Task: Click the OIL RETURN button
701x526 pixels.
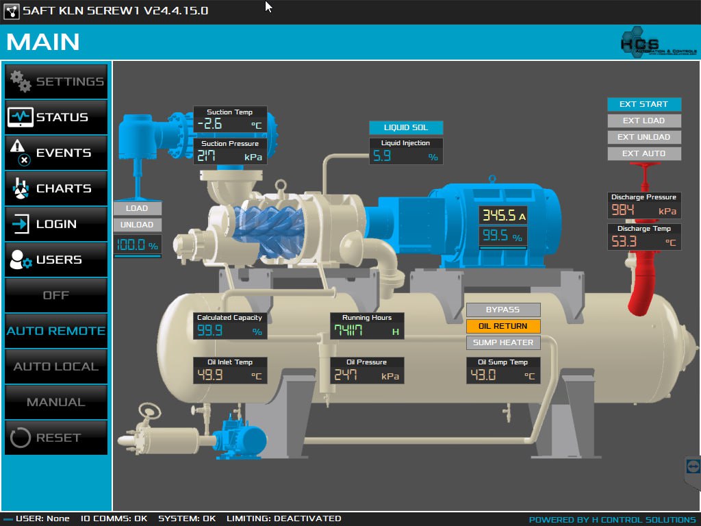Action: pos(503,326)
